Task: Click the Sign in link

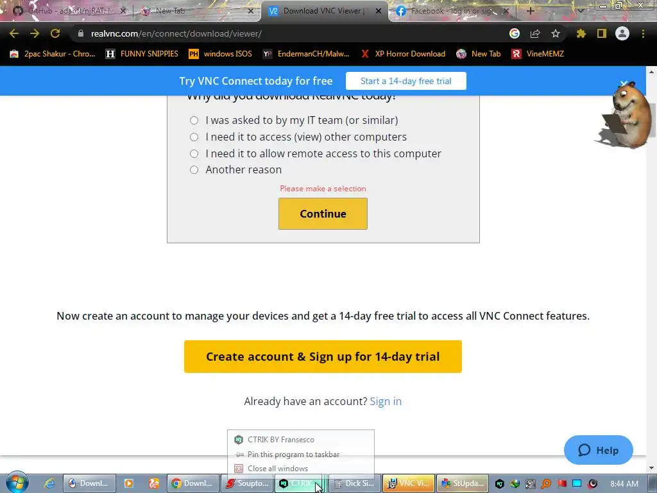Action: coord(386,401)
